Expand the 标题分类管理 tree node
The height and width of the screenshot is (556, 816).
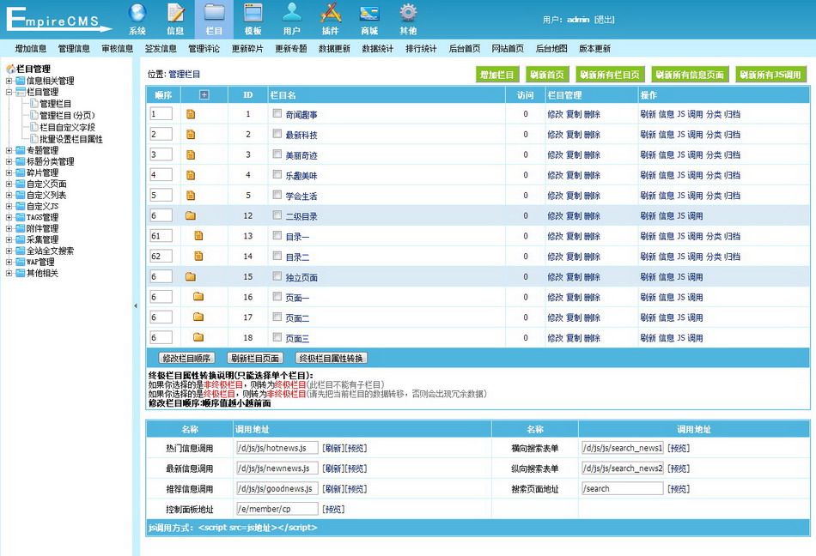pyautogui.click(x=9, y=161)
